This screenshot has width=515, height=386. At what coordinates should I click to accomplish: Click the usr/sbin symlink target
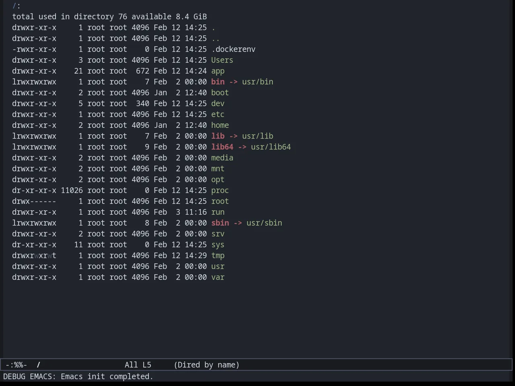[x=264, y=223]
